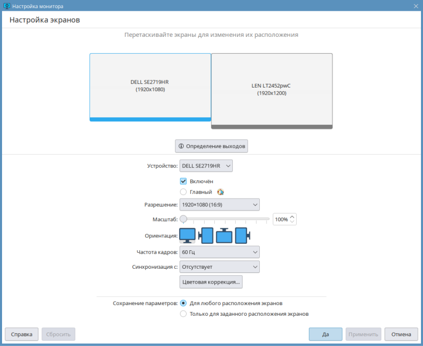Screen dimensions: 423x346
Task: Expand the Разрешение combo box
Action: click(x=219, y=205)
